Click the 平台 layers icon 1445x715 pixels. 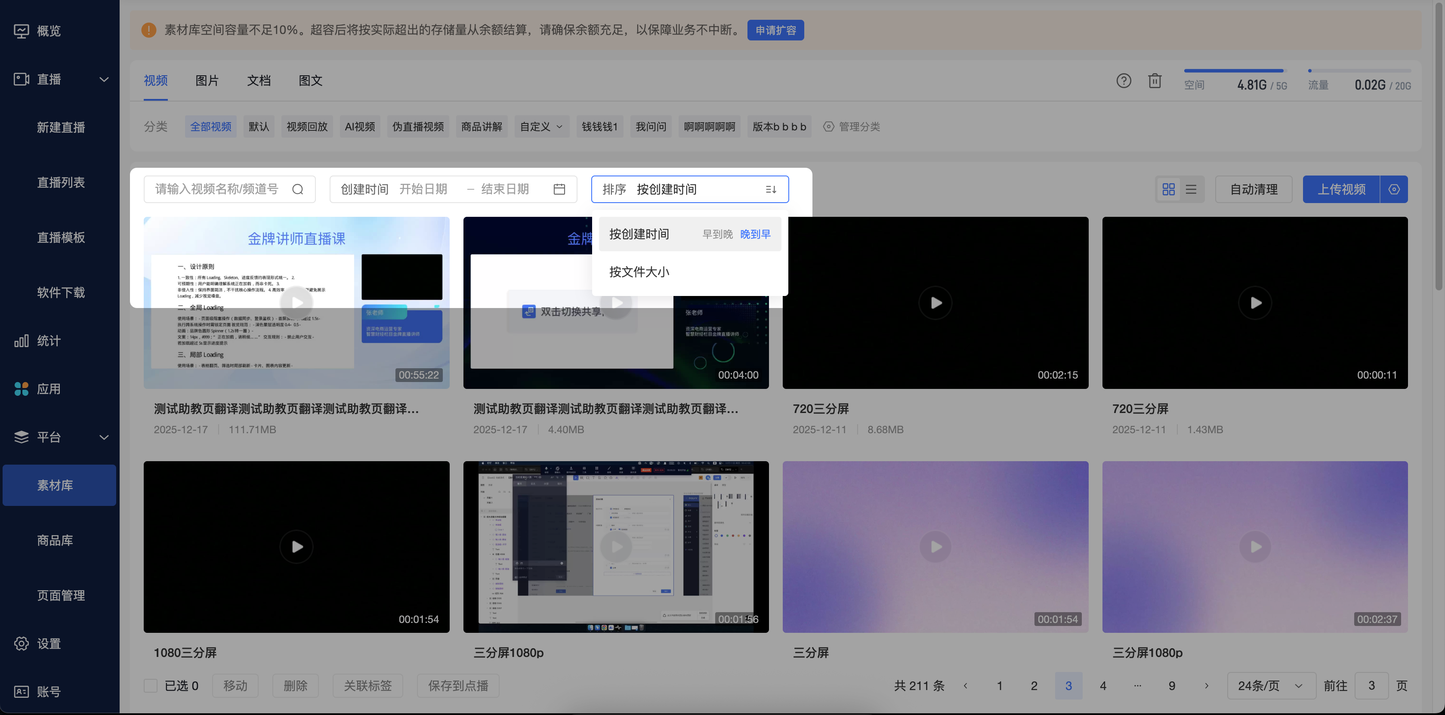pos(22,438)
